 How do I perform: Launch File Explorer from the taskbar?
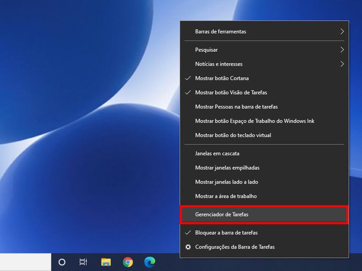click(106, 262)
